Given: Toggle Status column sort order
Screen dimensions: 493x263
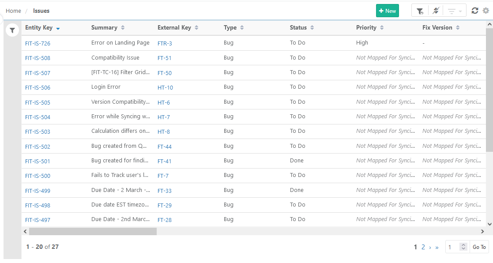Looking at the screenshot, I should [312, 27].
